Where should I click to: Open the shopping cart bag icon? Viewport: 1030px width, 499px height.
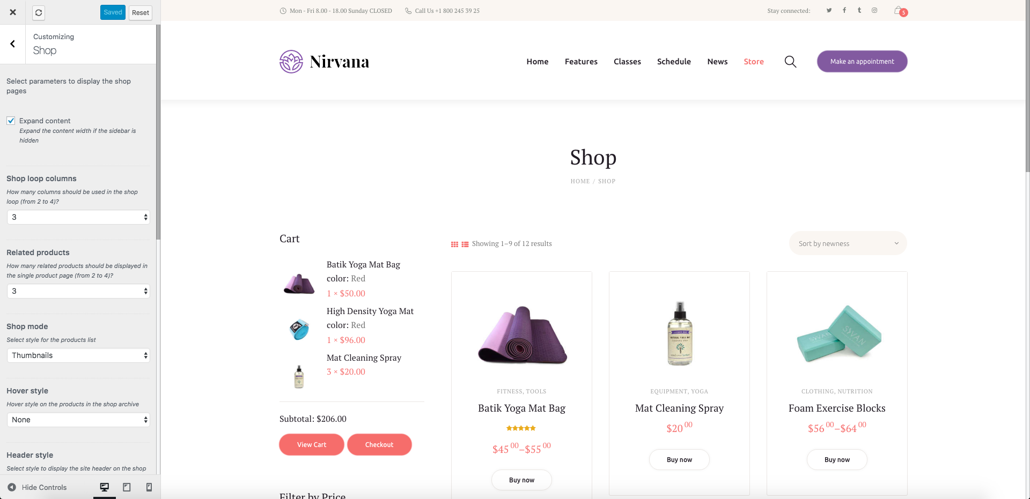(x=899, y=11)
